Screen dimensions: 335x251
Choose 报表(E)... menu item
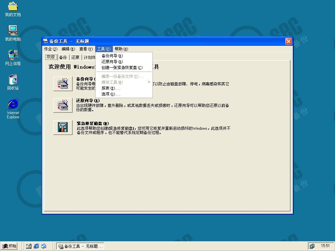[124, 88]
